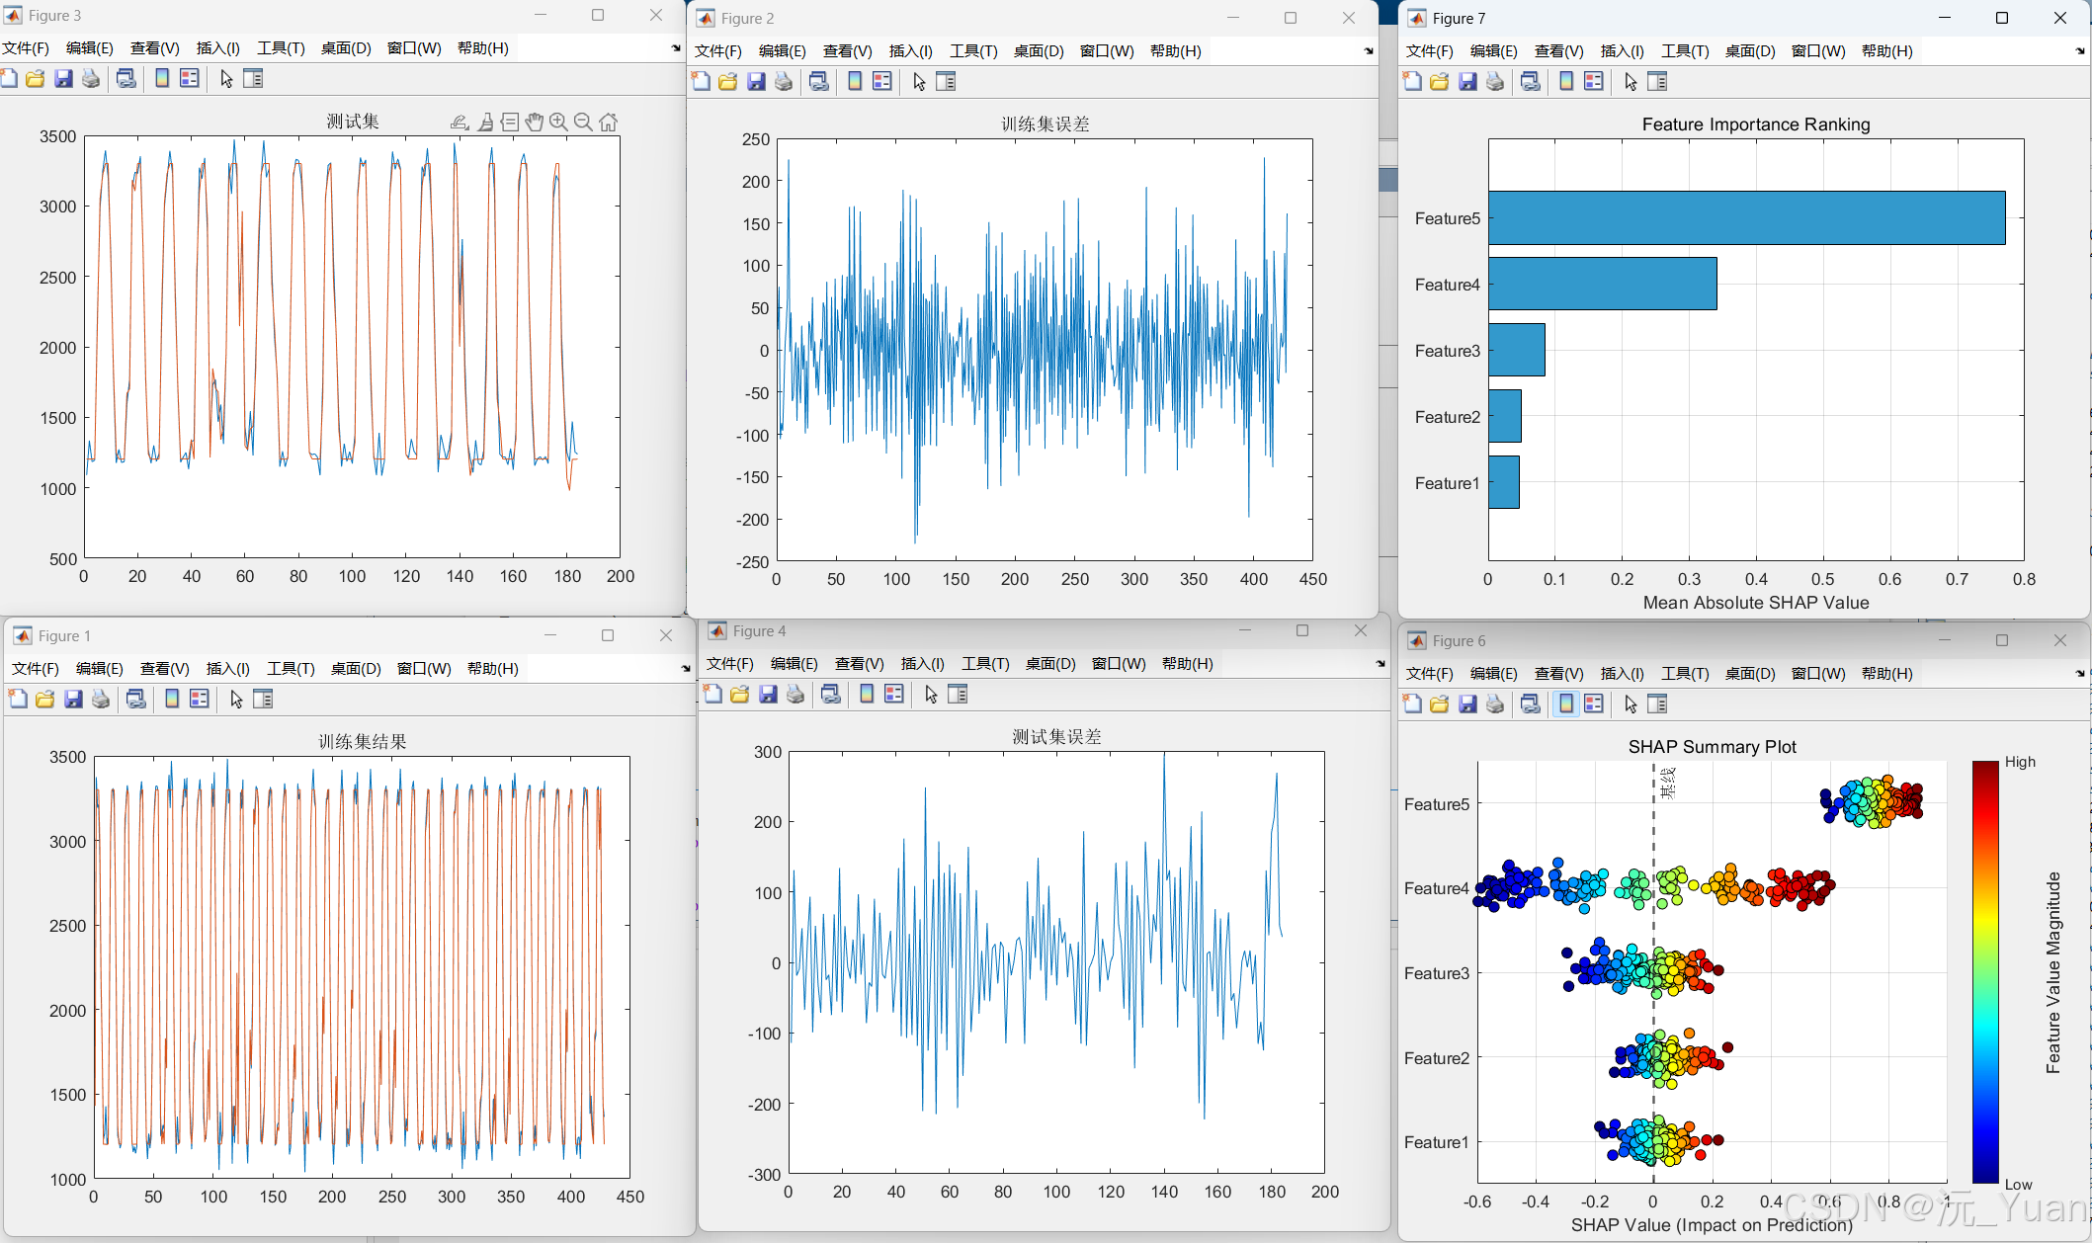This screenshot has height=1243, width=2092.
Task: Open file folder icon in Figure 1 toolbar
Action: click(45, 700)
